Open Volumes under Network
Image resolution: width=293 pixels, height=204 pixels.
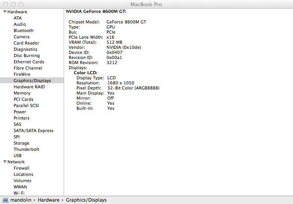pos(22,181)
